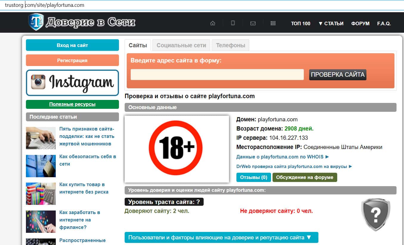Click the Уровень траста сайта label
This screenshot has height=245, width=404.
pyautogui.click(x=164, y=202)
